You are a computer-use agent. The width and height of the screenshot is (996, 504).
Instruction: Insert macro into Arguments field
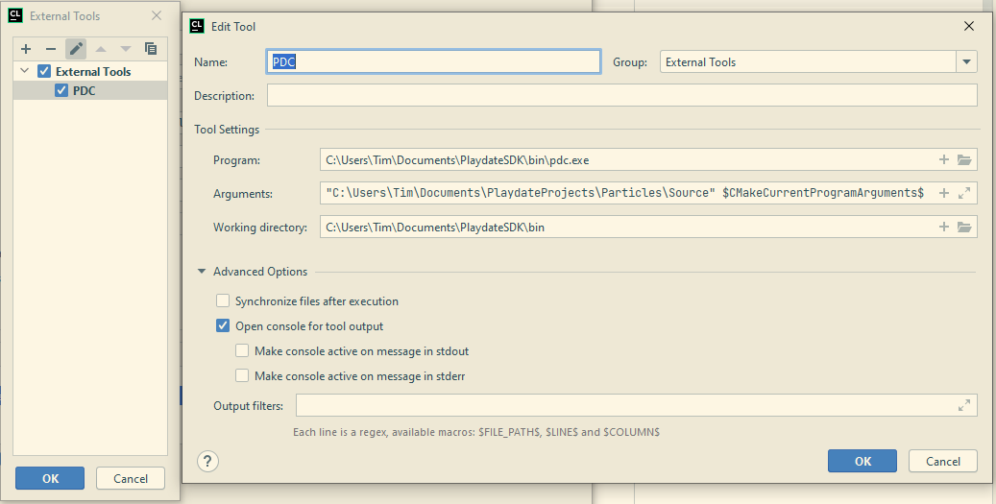(x=944, y=193)
